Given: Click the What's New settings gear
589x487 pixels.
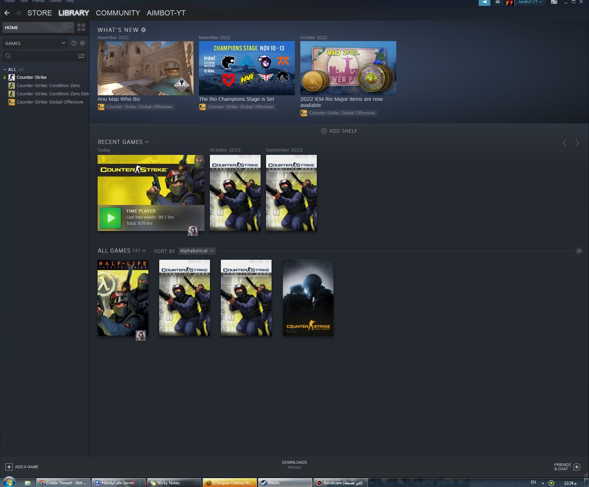Looking at the screenshot, I should (144, 30).
